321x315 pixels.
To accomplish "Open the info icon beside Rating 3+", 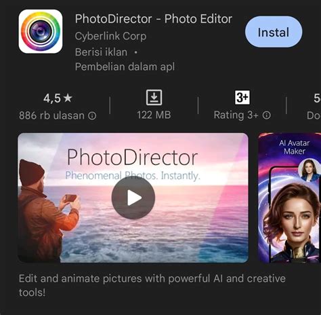I will pyautogui.click(x=267, y=115).
